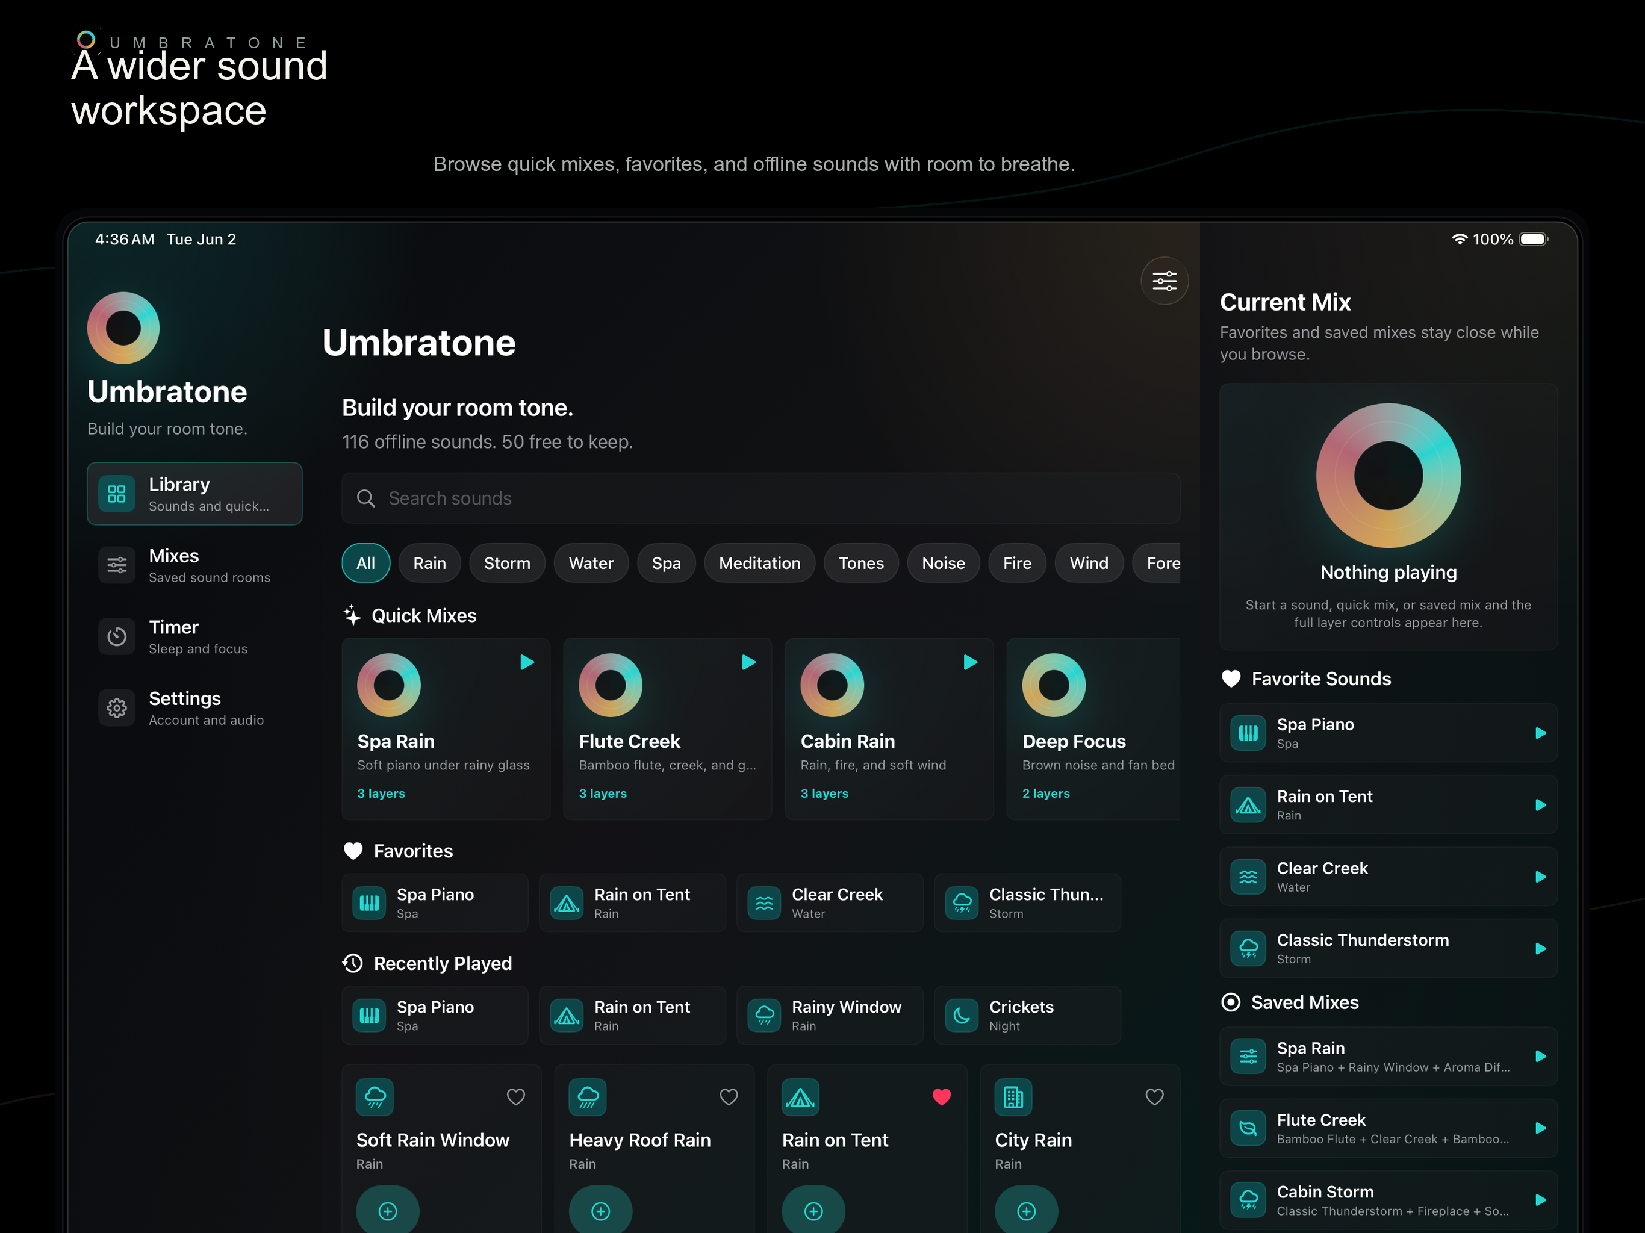This screenshot has width=1645, height=1233.
Task: Select Crickets under Recently Played
Action: pyautogui.click(x=1027, y=1015)
